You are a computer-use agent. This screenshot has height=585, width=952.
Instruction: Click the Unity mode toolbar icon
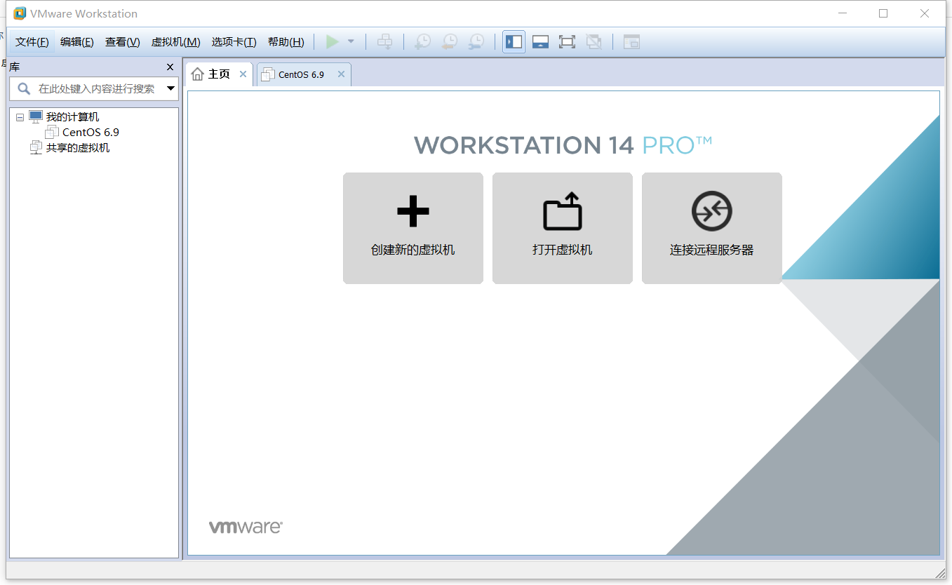pos(594,42)
